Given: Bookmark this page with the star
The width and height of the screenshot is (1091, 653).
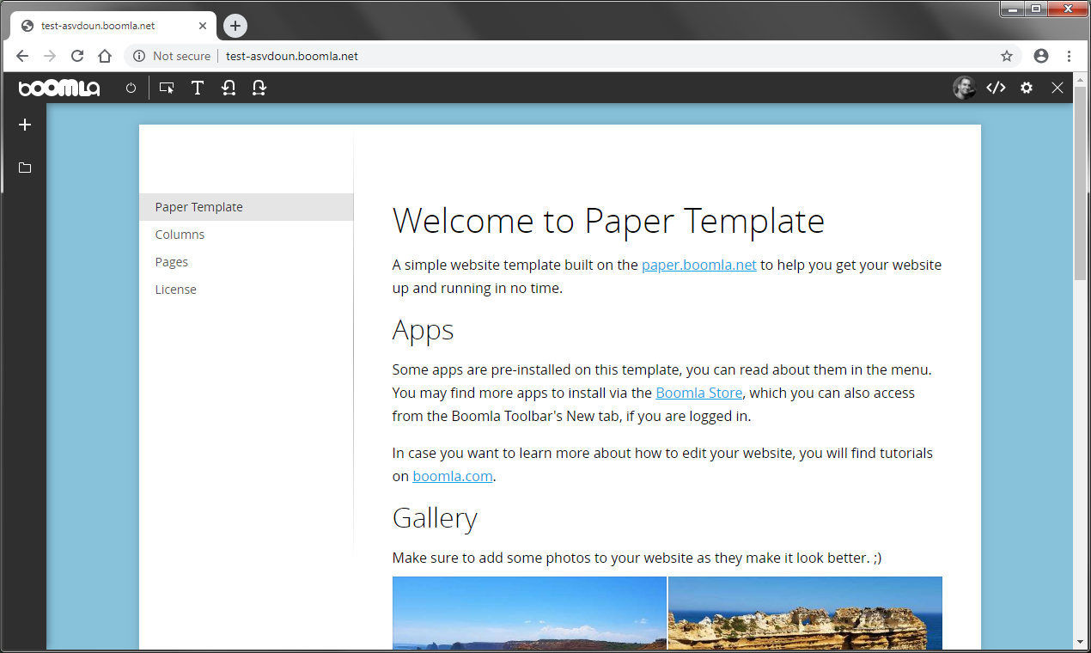Looking at the screenshot, I should click(1007, 56).
